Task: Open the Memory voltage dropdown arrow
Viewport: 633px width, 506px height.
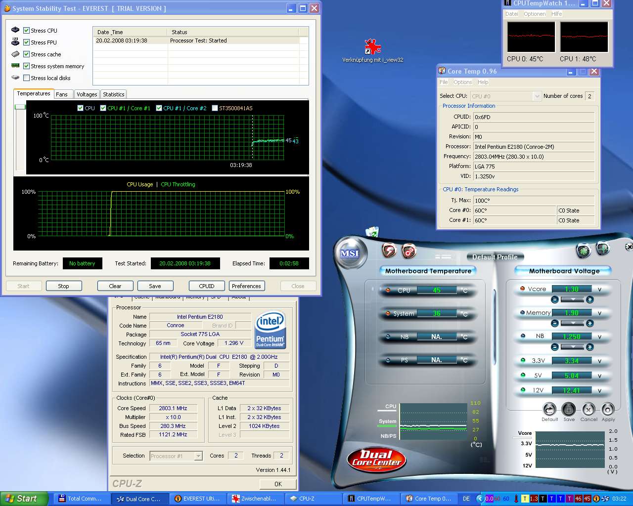Action: point(572,323)
